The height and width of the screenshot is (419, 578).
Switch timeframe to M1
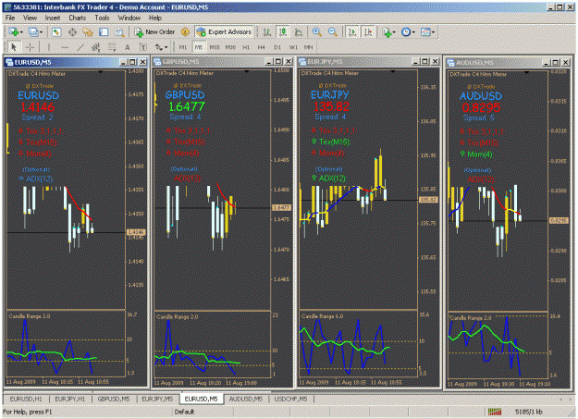point(183,47)
